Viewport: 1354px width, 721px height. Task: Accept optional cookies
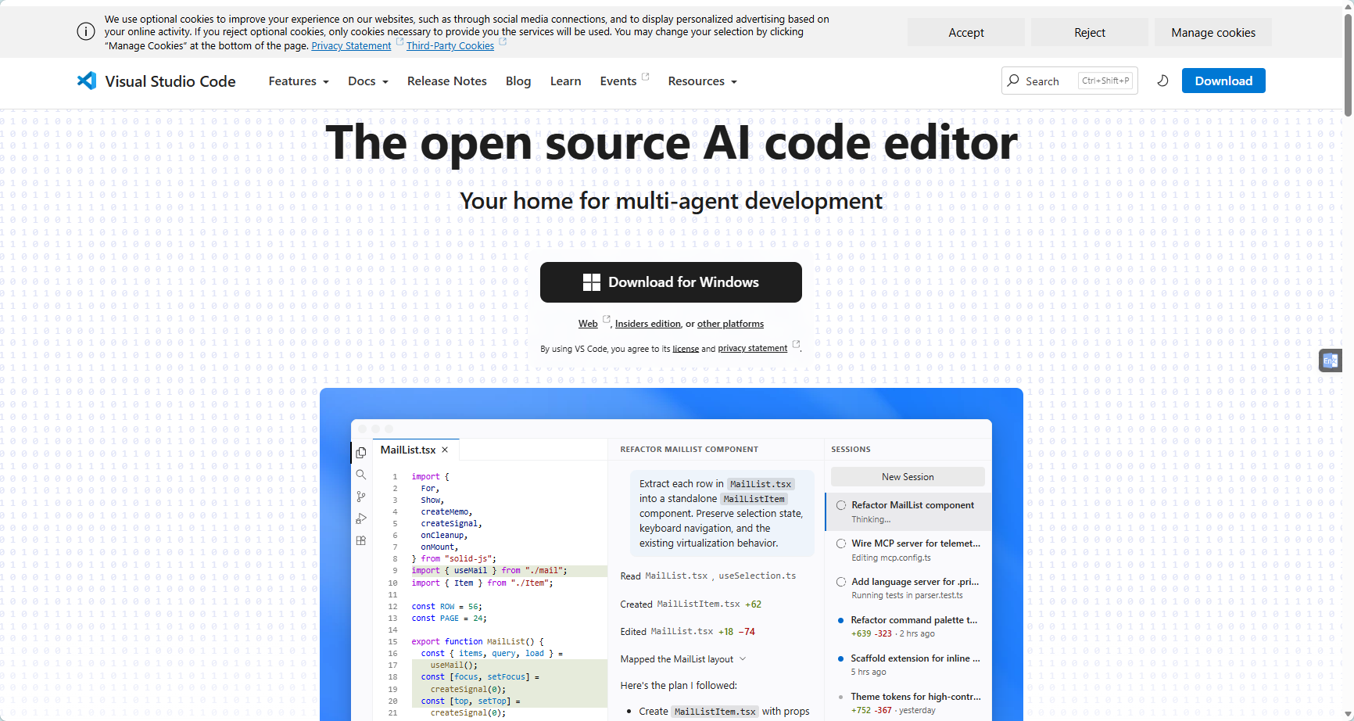click(966, 32)
